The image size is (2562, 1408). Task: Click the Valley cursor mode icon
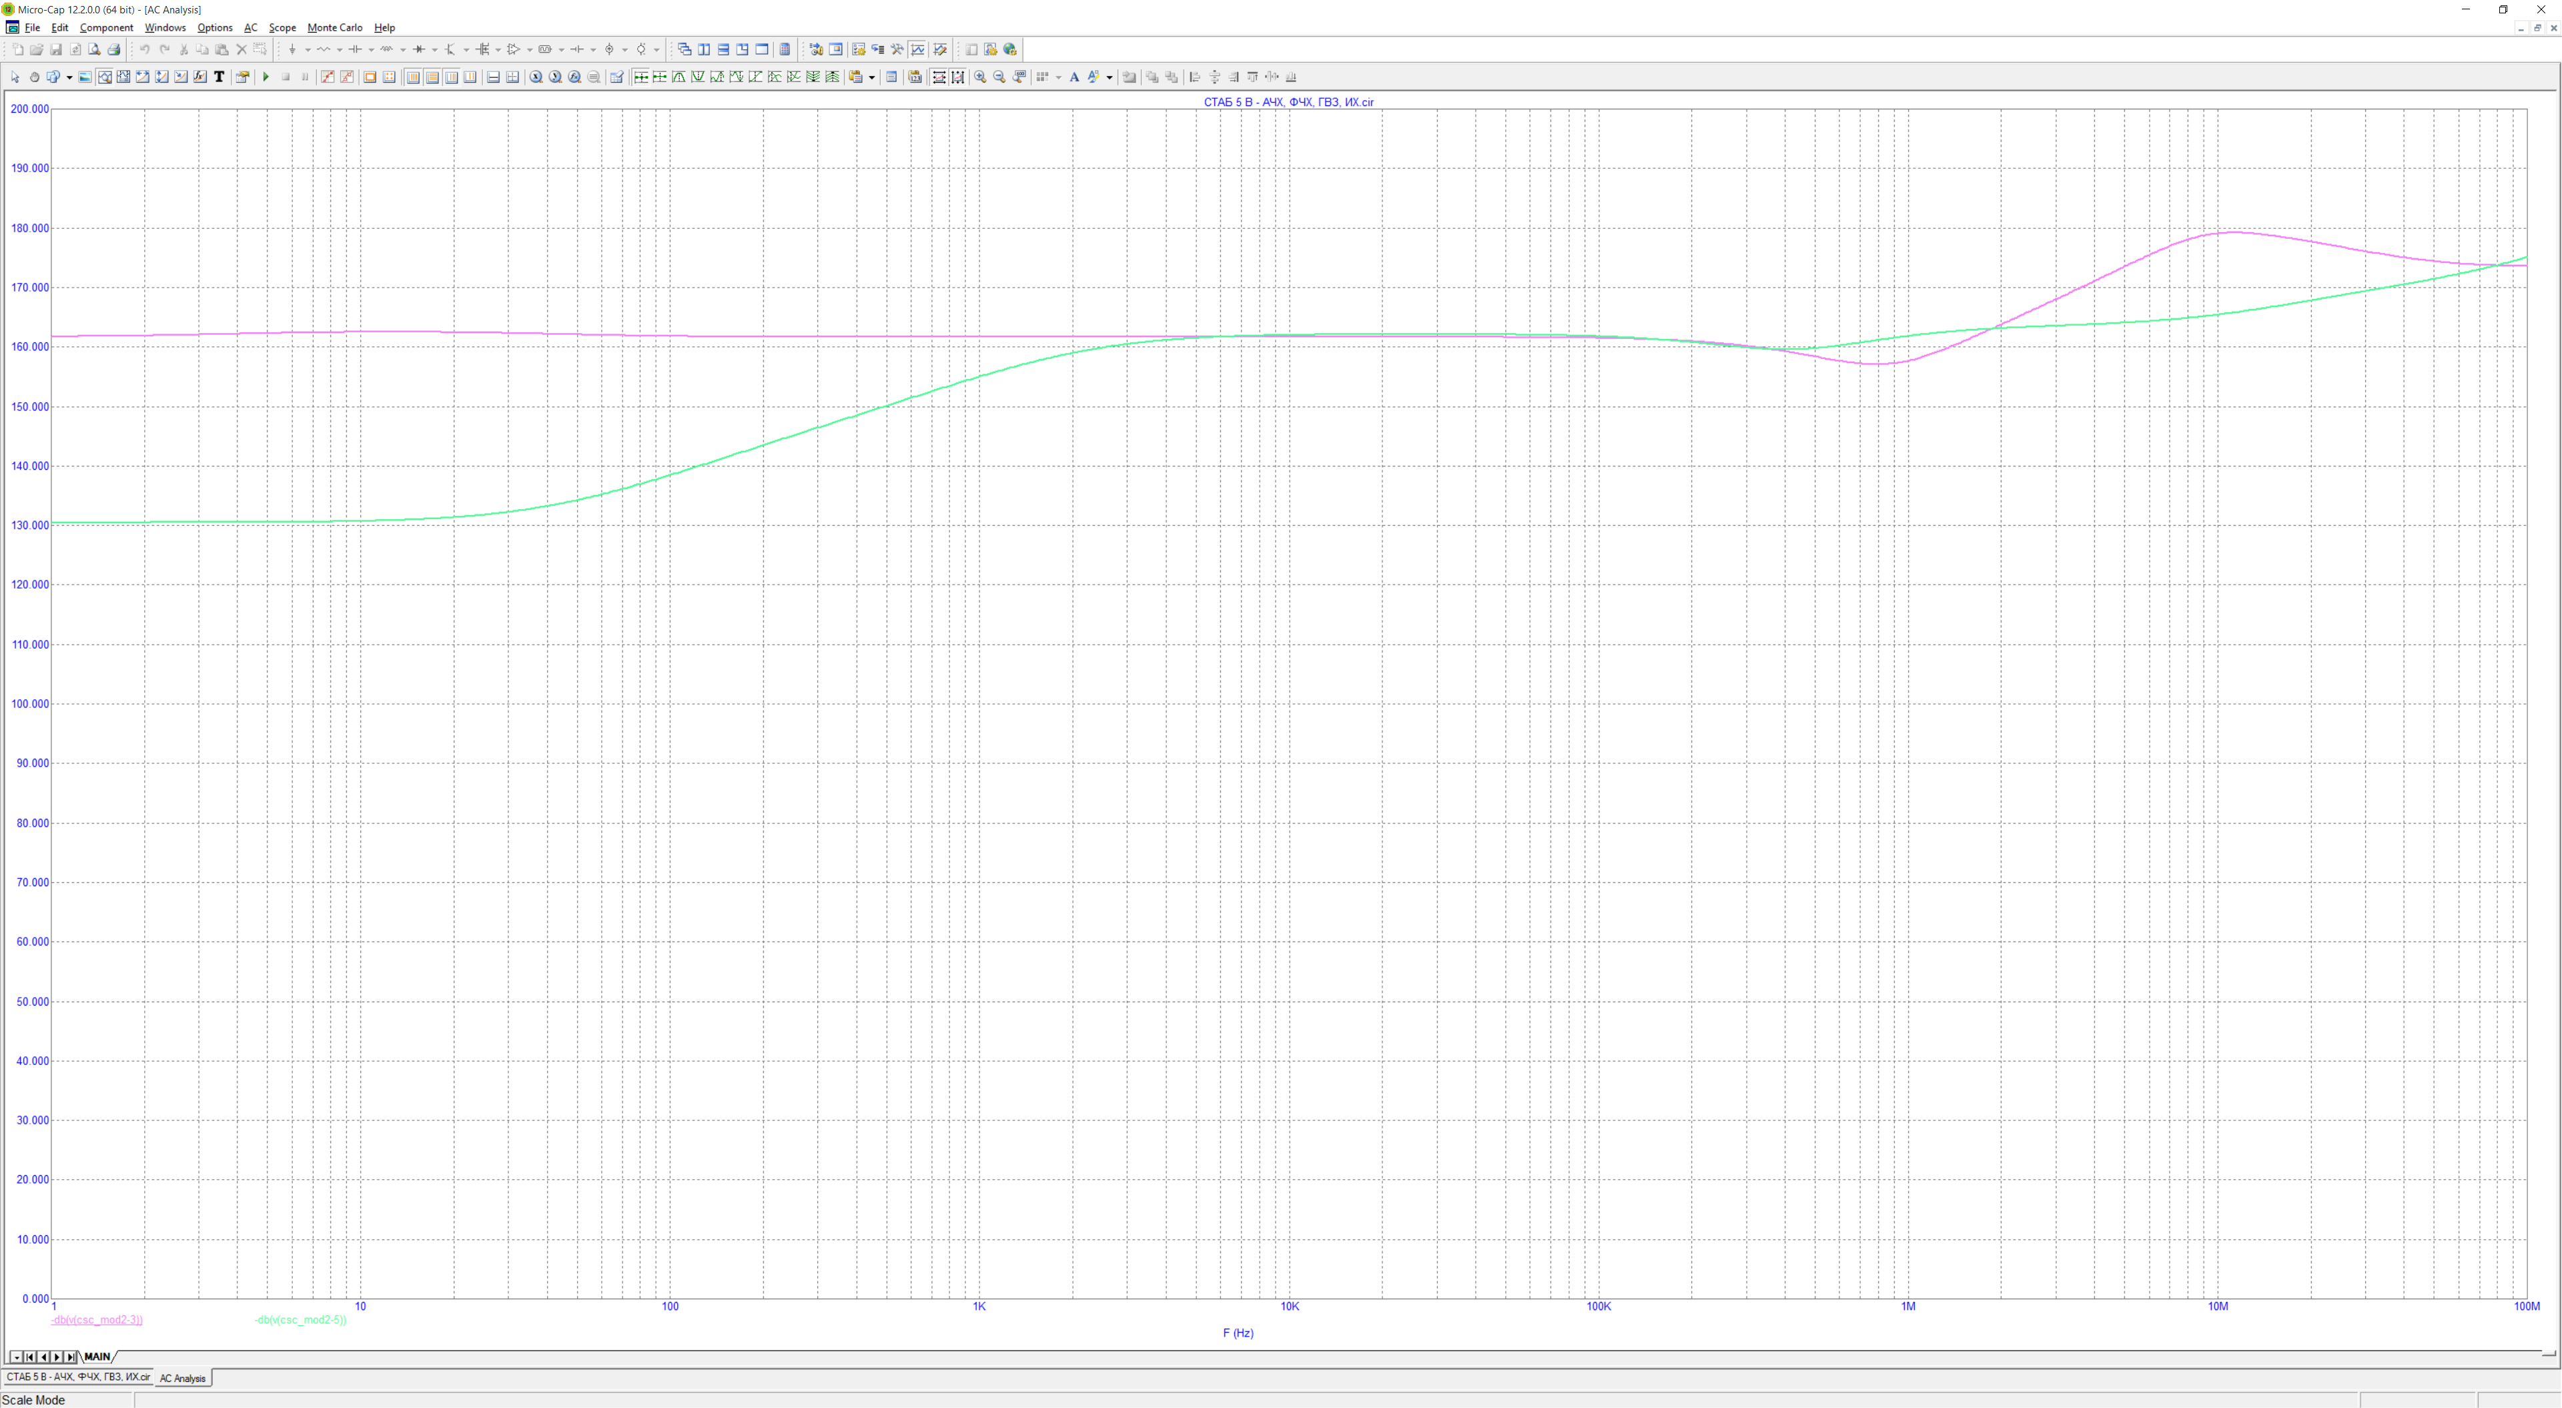pos(698,77)
